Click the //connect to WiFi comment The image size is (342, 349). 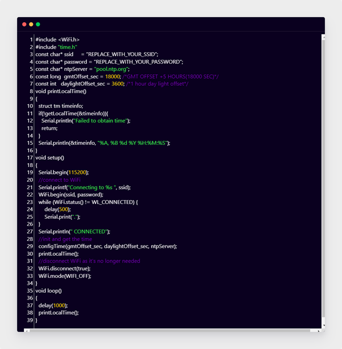click(x=60, y=180)
